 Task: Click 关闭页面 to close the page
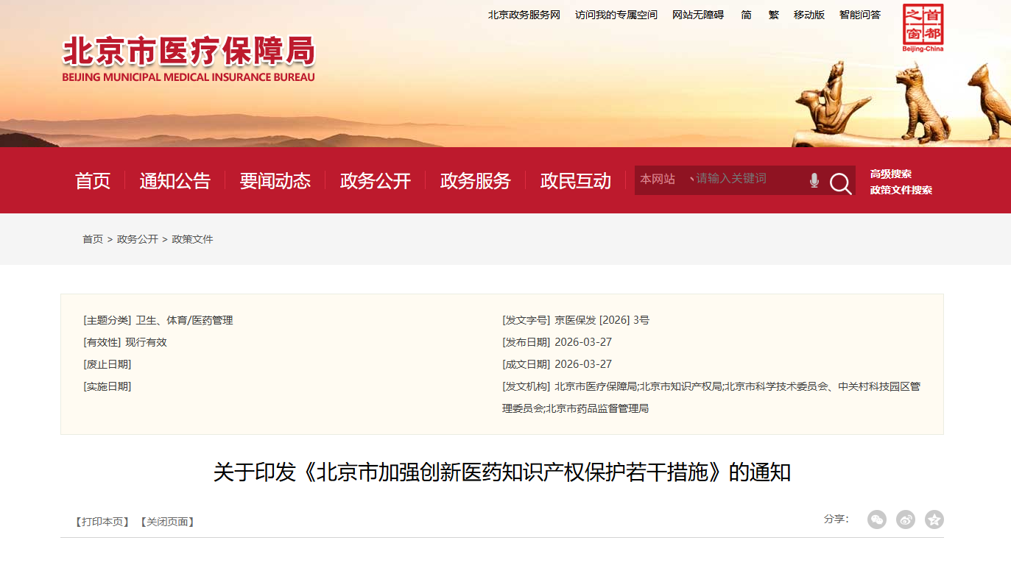[166, 521]
